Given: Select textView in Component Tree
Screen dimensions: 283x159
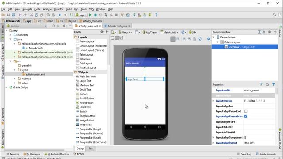Looking at the screenshot, I should pyautogui.click(x=245, y=47).
